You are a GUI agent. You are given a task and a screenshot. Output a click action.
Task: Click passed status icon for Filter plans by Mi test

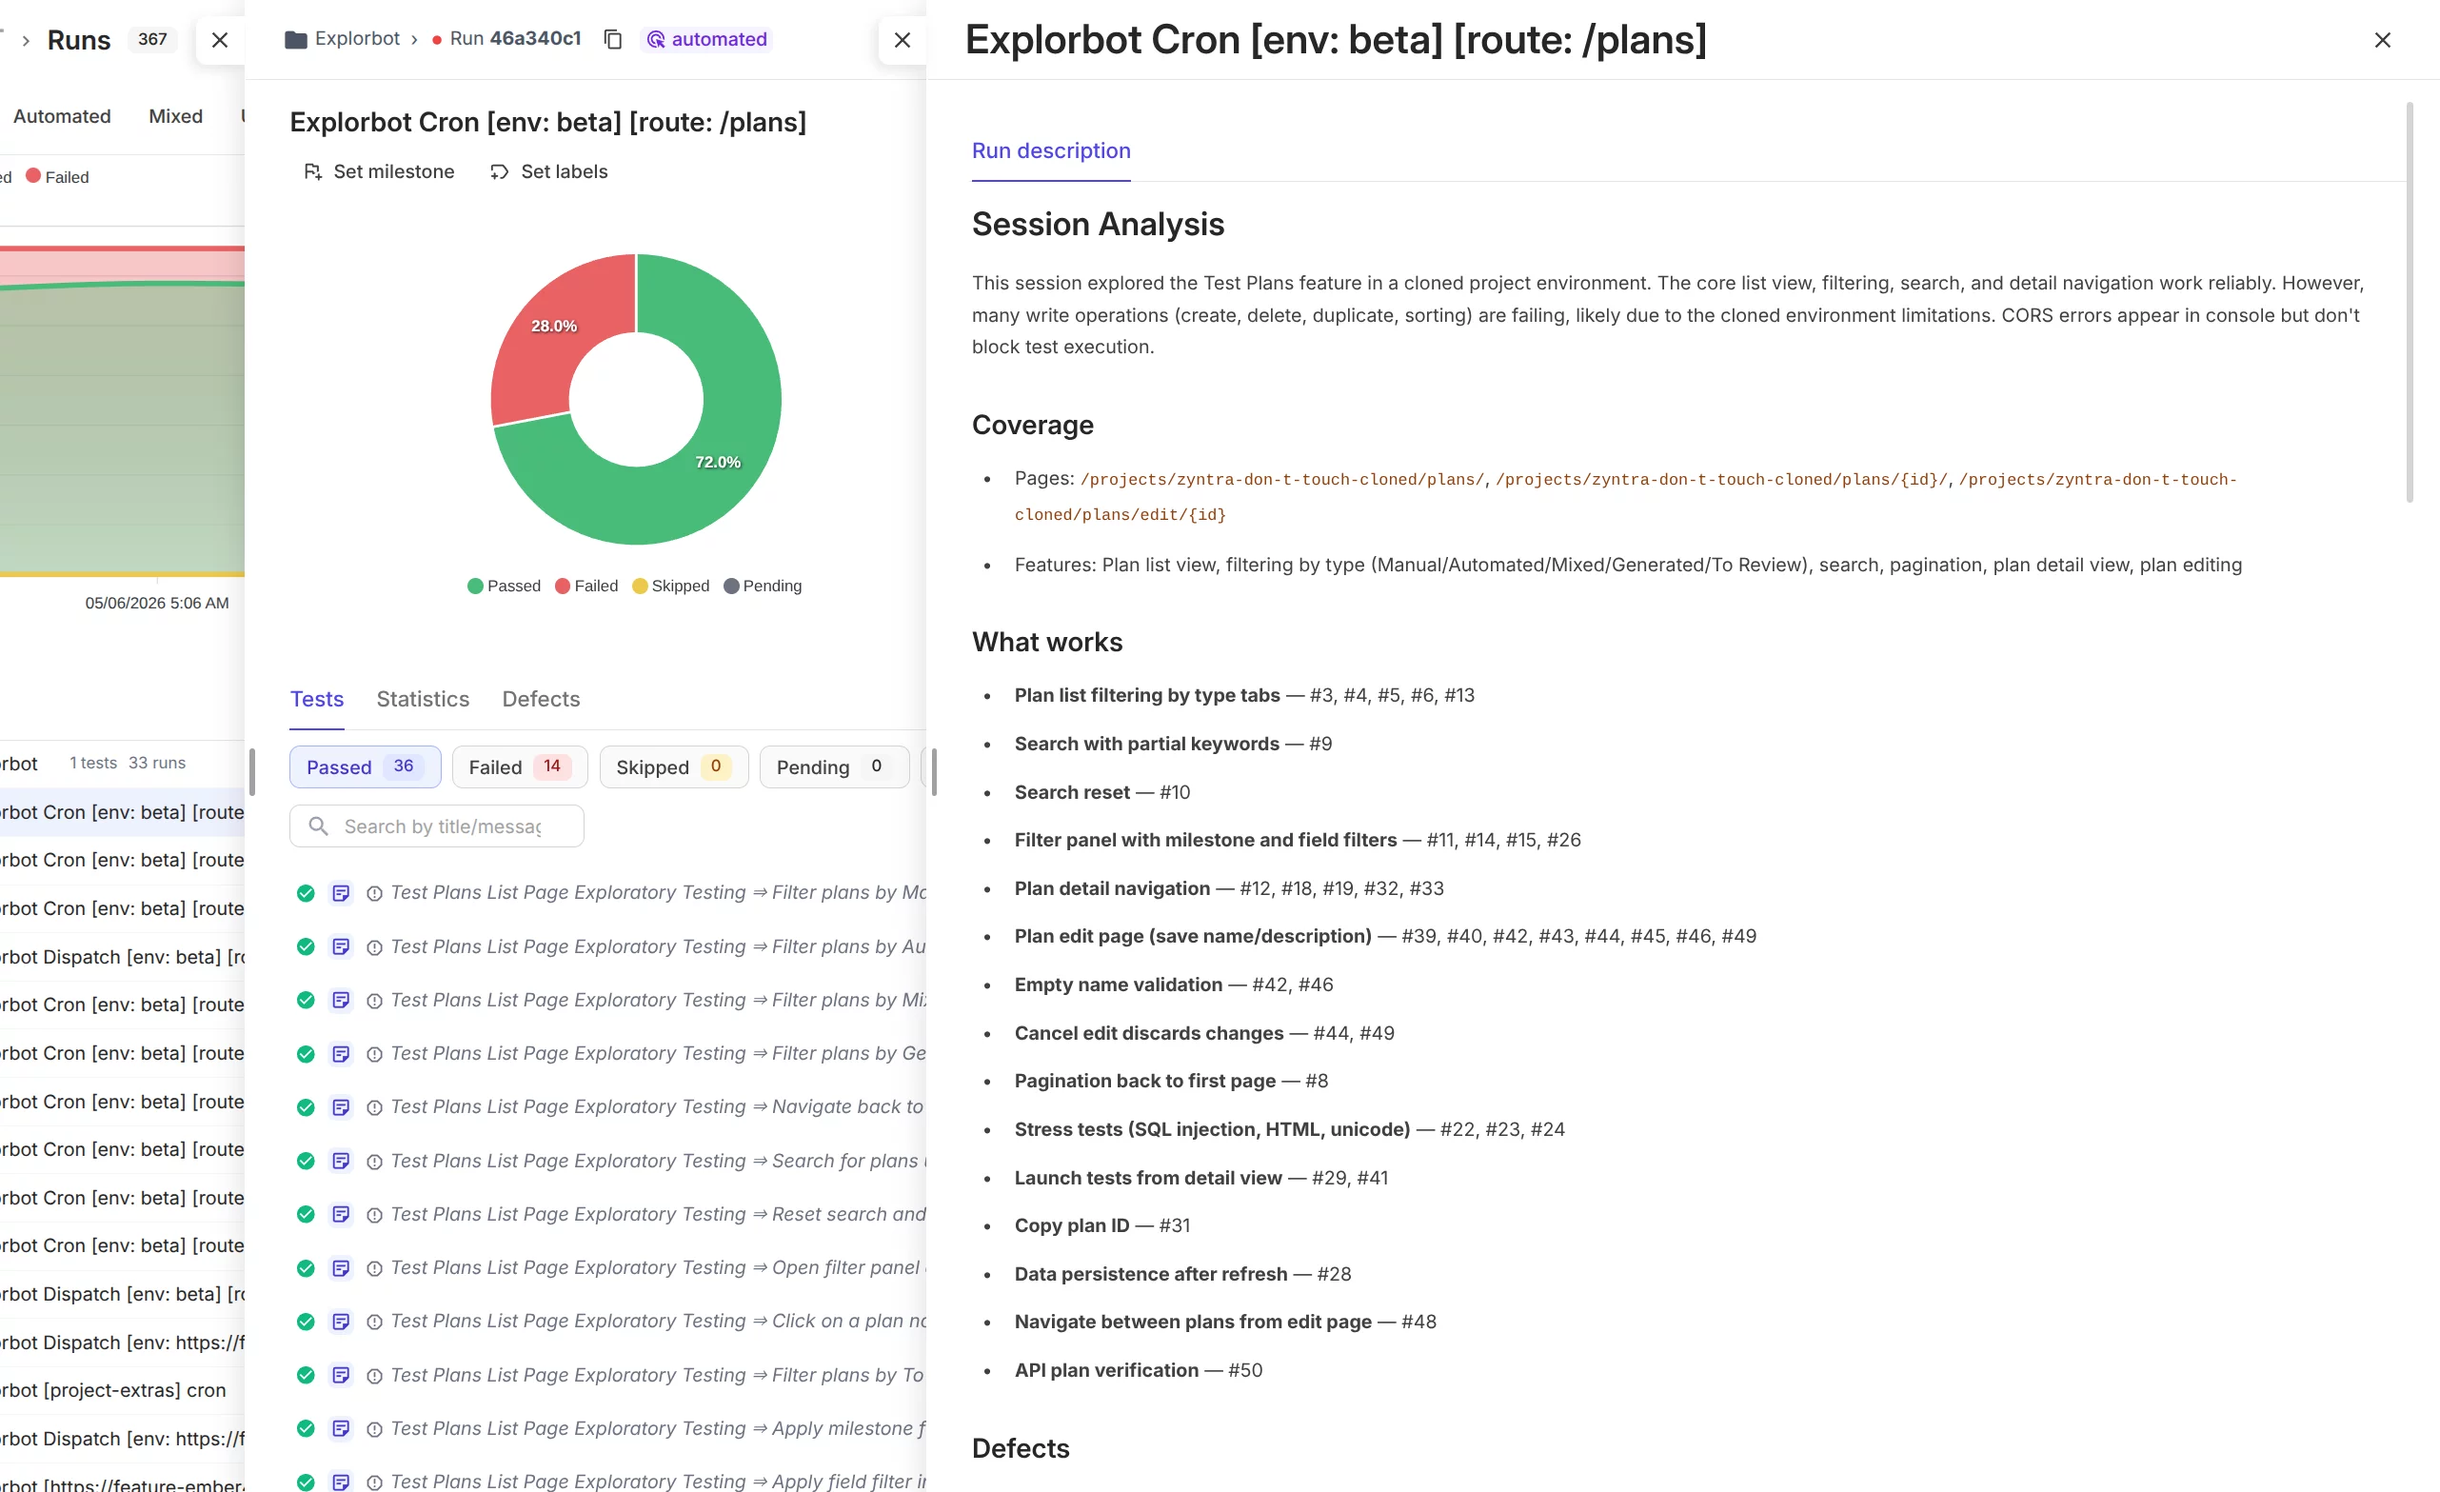point(306,1000)
